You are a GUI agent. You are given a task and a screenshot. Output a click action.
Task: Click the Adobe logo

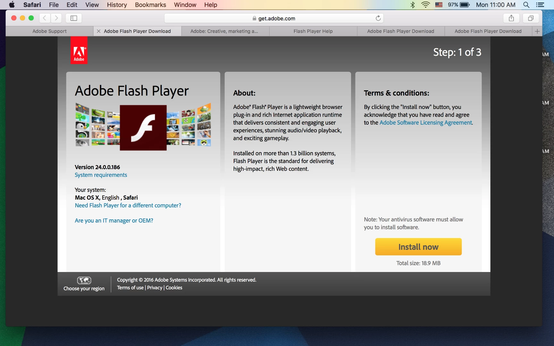pyautogui.click(x=79, y=50)
